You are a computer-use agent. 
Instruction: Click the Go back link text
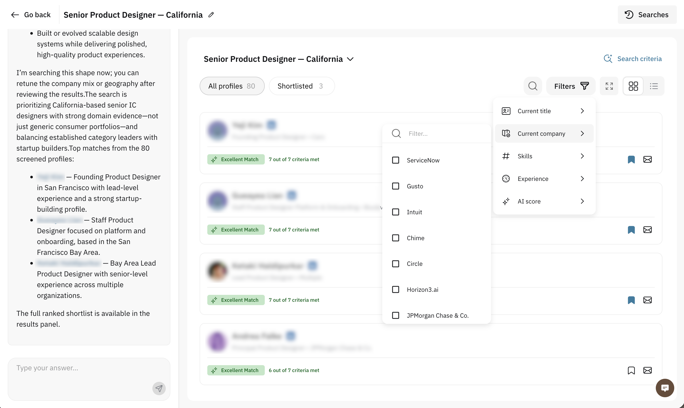pyautogui.click(x=37, y=15)
